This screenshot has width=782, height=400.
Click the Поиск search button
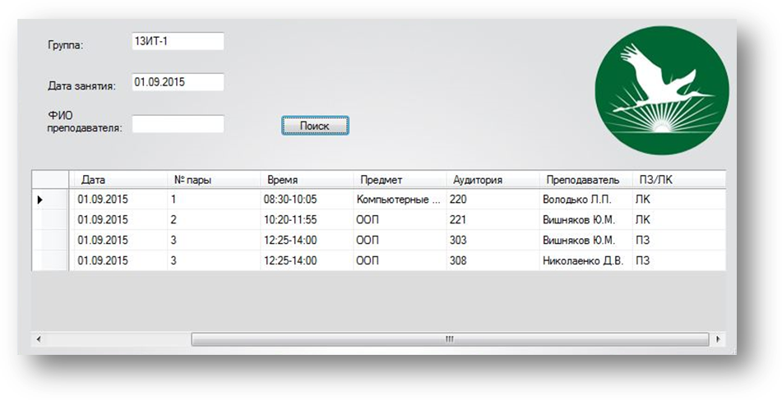click(315, 126)
